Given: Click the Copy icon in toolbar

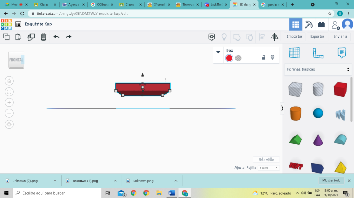Looking at the screenshot, I should click(x=6, y=37).
